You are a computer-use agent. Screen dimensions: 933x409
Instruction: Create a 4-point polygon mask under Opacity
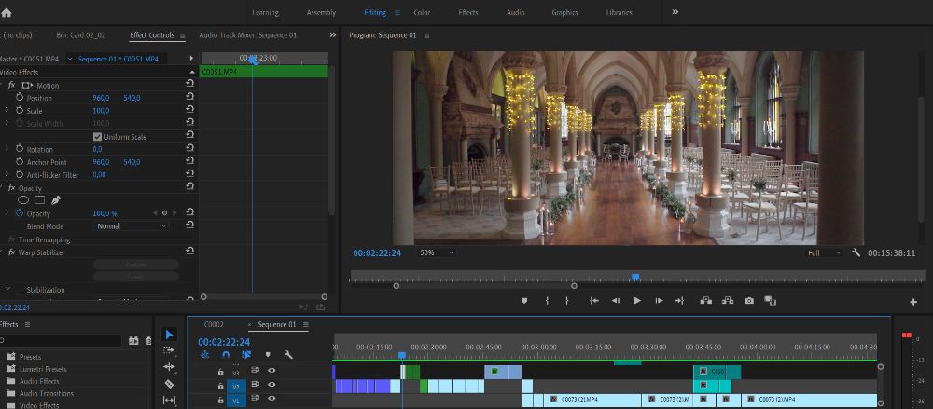[39, 200]
